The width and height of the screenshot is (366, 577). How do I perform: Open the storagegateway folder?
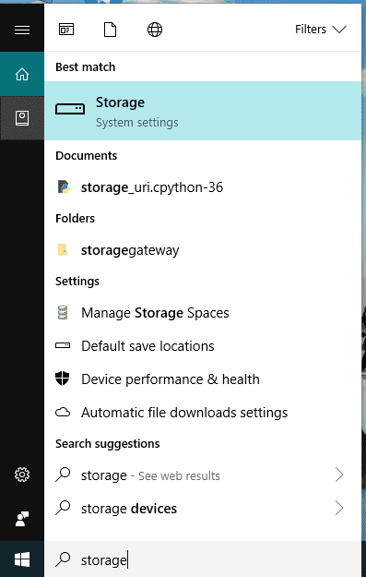click(x=203, y=250)
